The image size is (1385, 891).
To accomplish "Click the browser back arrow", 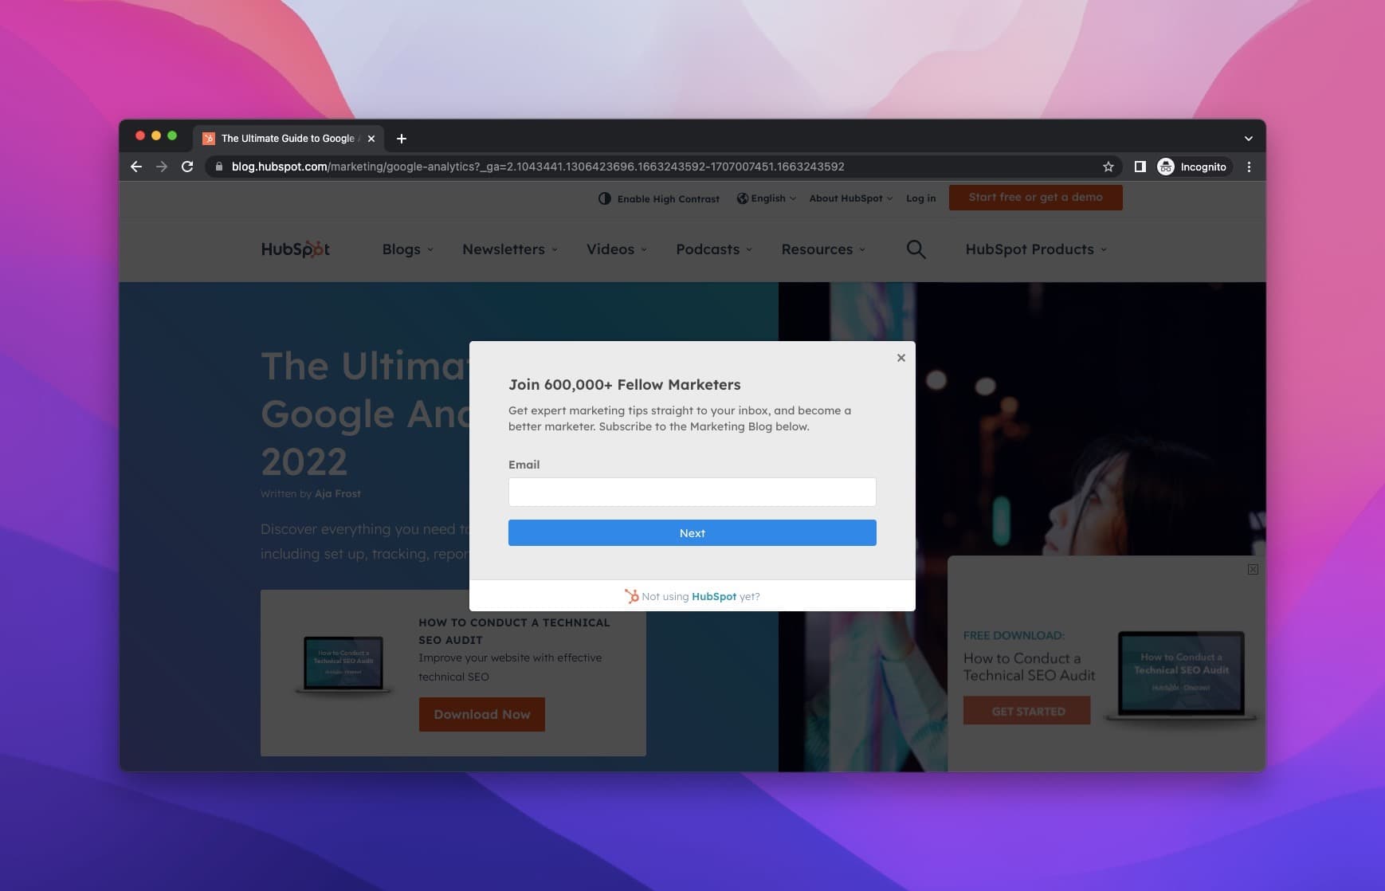I will tap(136, 167).
